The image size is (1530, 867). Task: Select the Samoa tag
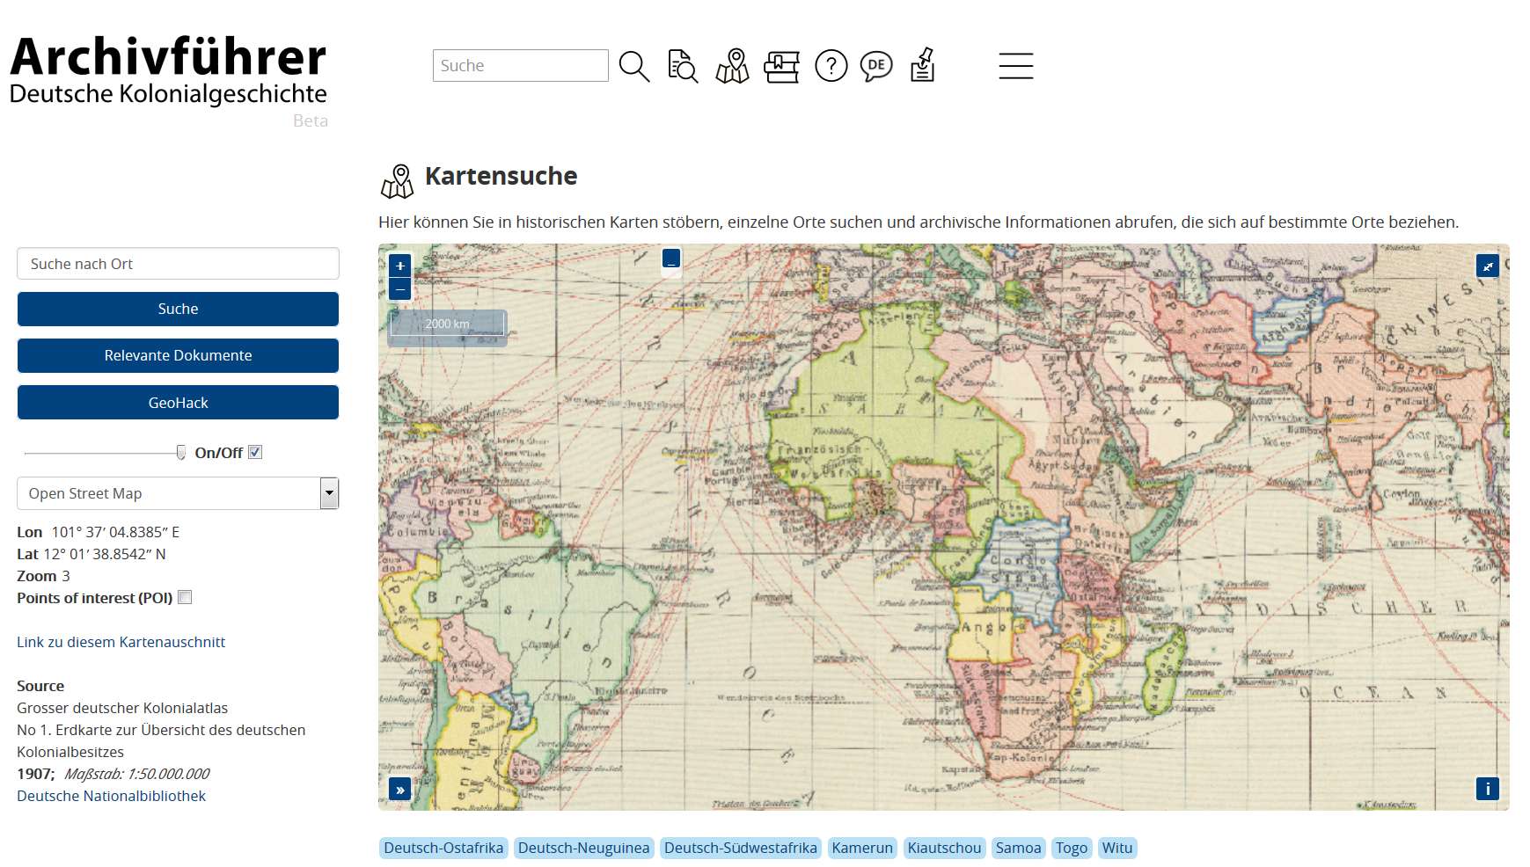1018,848
